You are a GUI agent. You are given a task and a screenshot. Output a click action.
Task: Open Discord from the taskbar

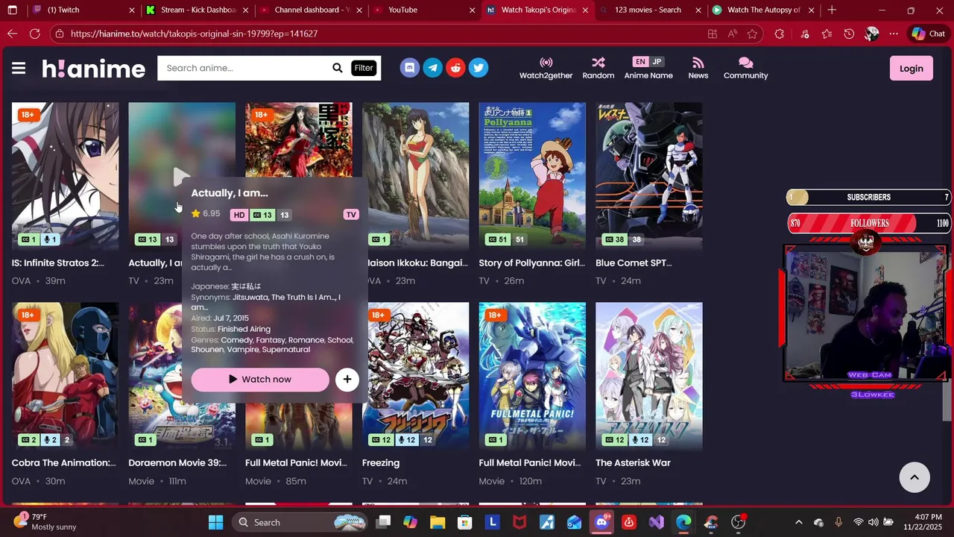pos(601,522)
